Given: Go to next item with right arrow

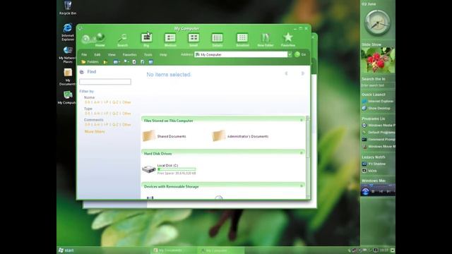Looking at the screenshot, I should (302, 73).
